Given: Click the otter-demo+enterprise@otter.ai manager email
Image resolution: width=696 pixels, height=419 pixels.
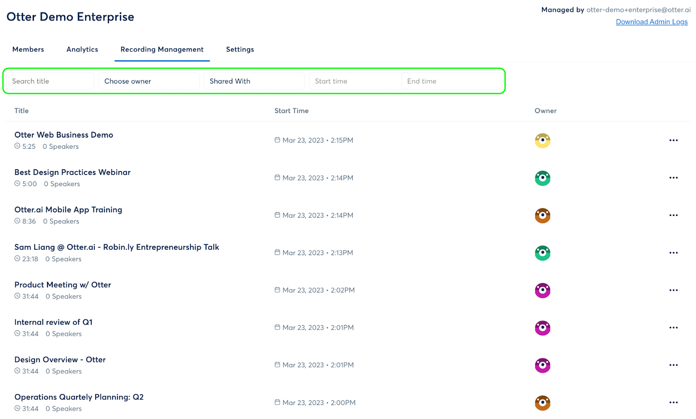Looking at the screenshot, I should pos(639,10).
